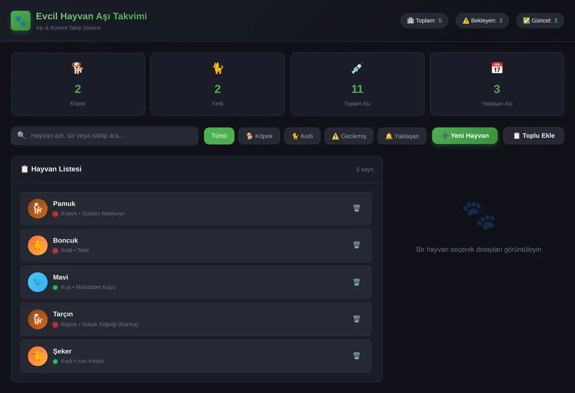This screenshot has width=575, height=393.
Task: Click Mavi's bird avatar icon
Action: tap(38, 282)
